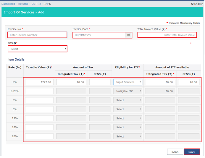Click the SAVE button
This screenshot has height=158, width=205.
192,152
